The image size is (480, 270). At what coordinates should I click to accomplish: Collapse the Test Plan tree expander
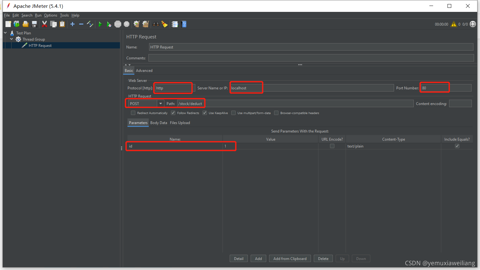[x=5, y=32]
